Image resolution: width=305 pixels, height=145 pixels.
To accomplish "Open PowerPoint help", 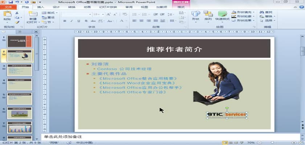I will click(301, 7).
